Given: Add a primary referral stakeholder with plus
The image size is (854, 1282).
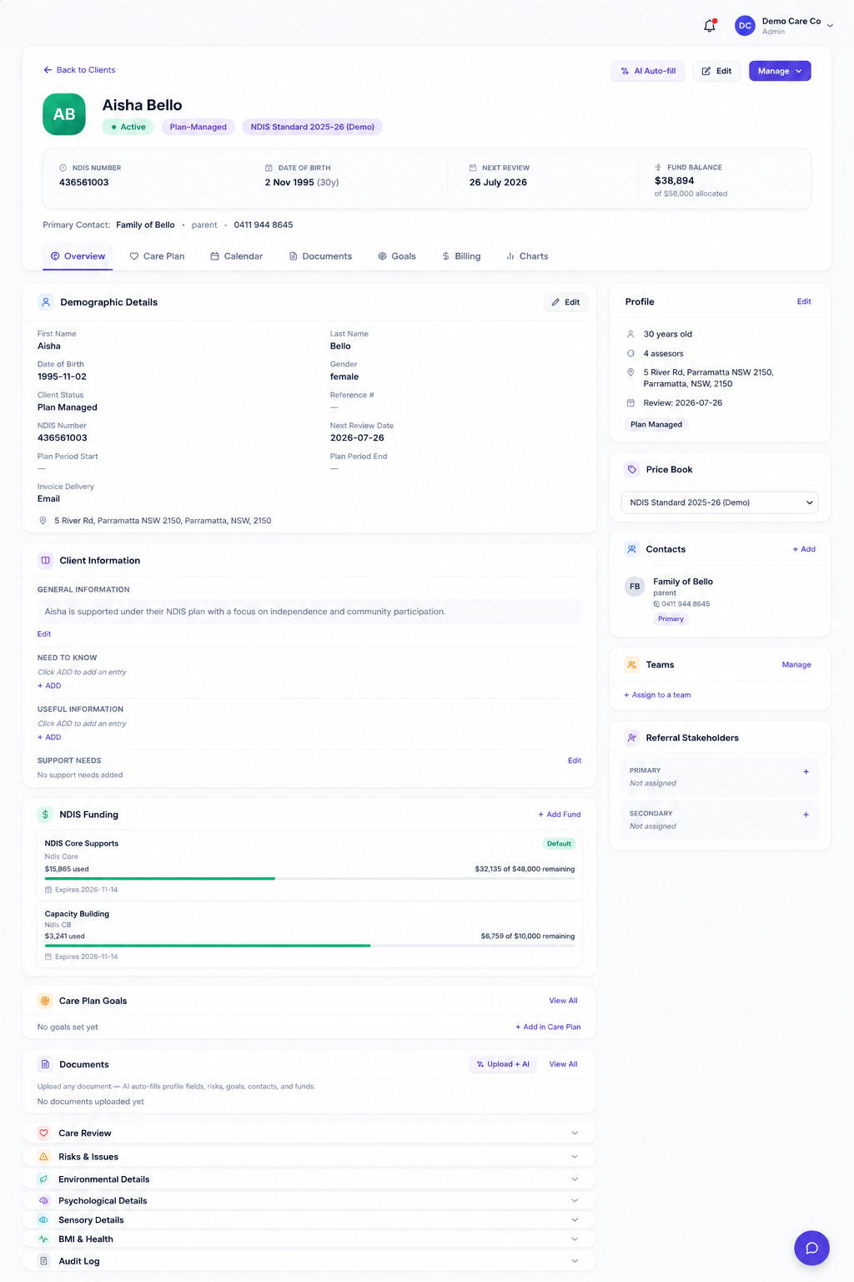Looking at the screenshot, I should pos(806,772).
